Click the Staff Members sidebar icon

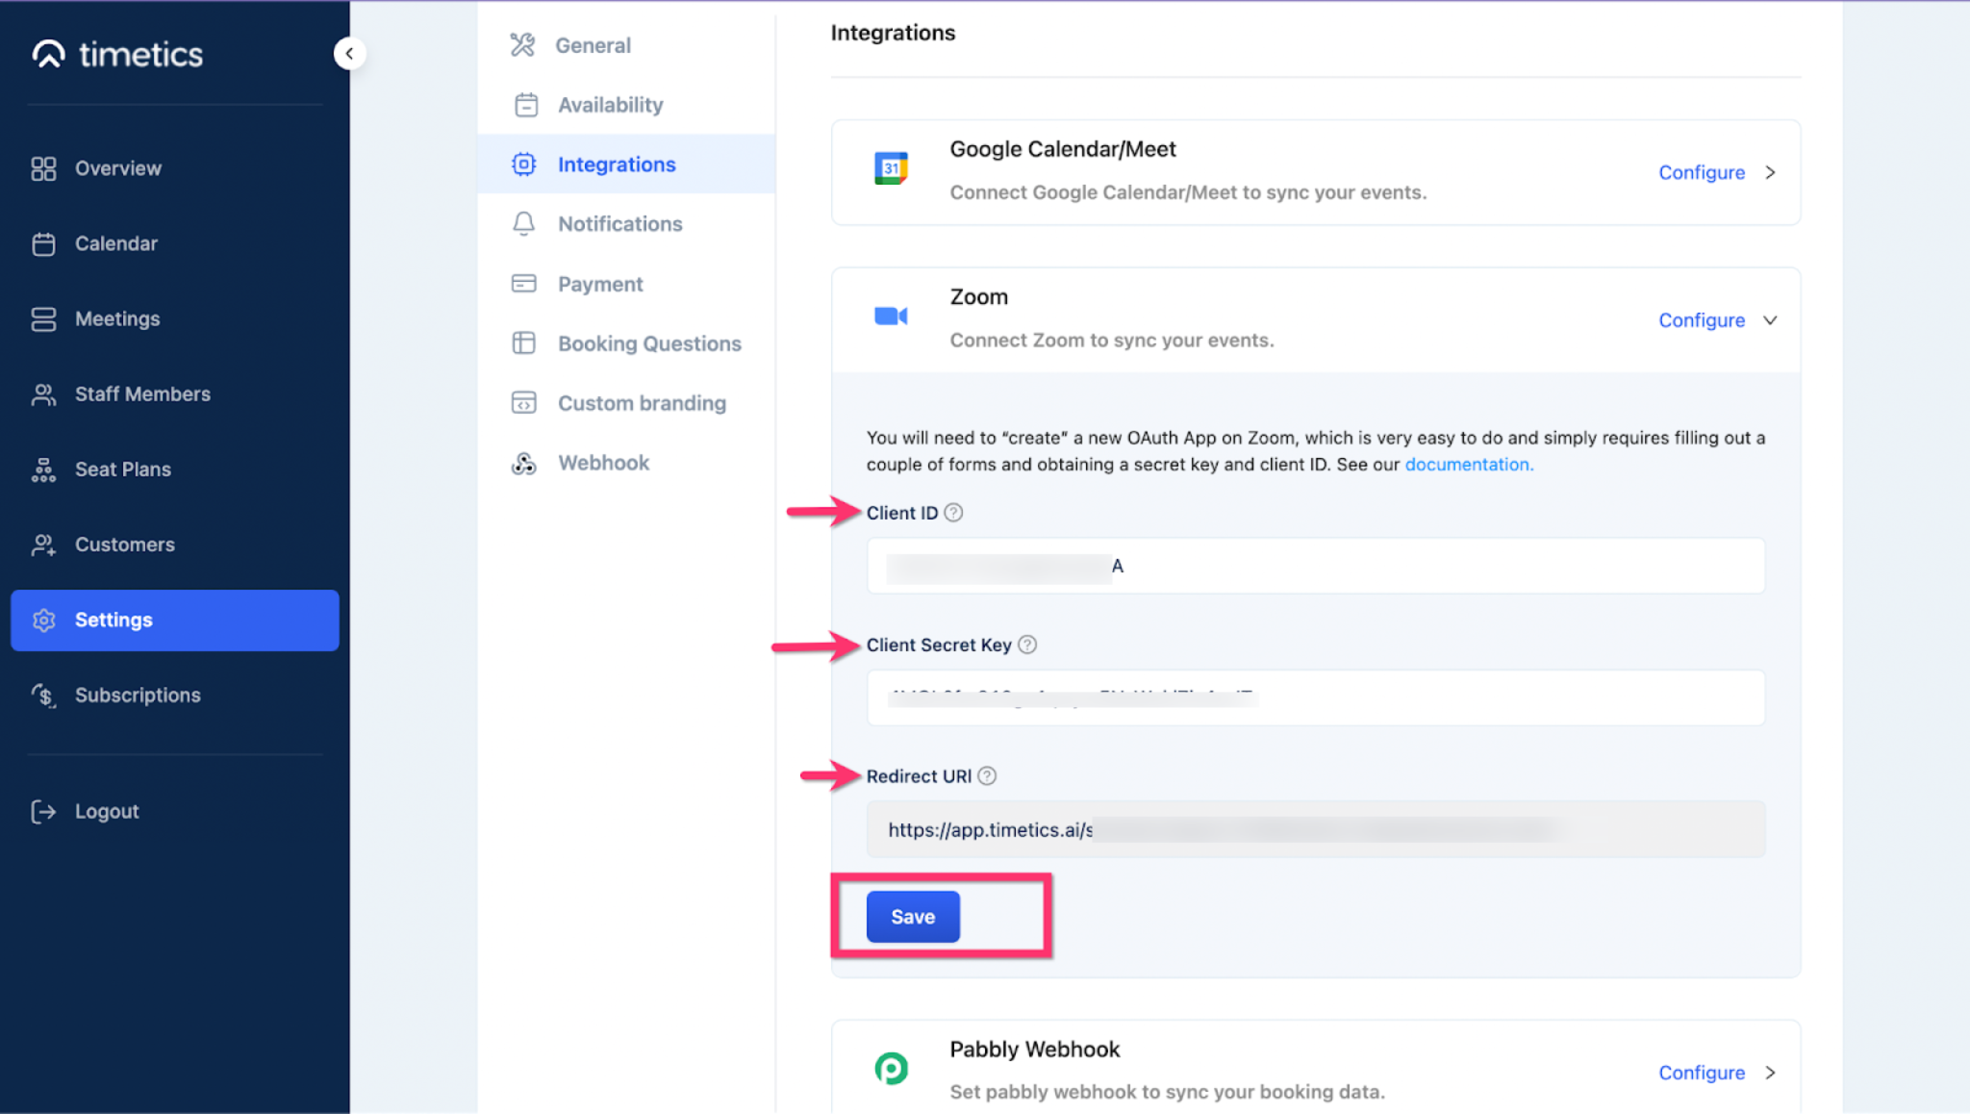point(43,393)
